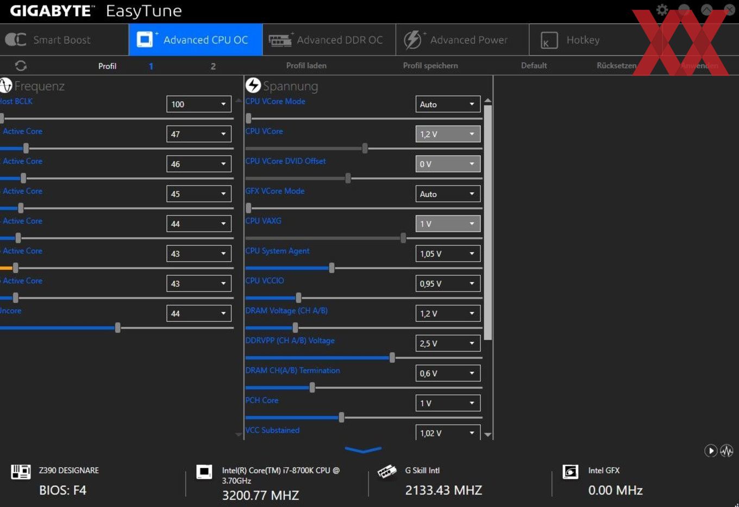Expand the GFX VCore Mode dropdown
This screenshot has width=739, height=507.
point(448,194)
